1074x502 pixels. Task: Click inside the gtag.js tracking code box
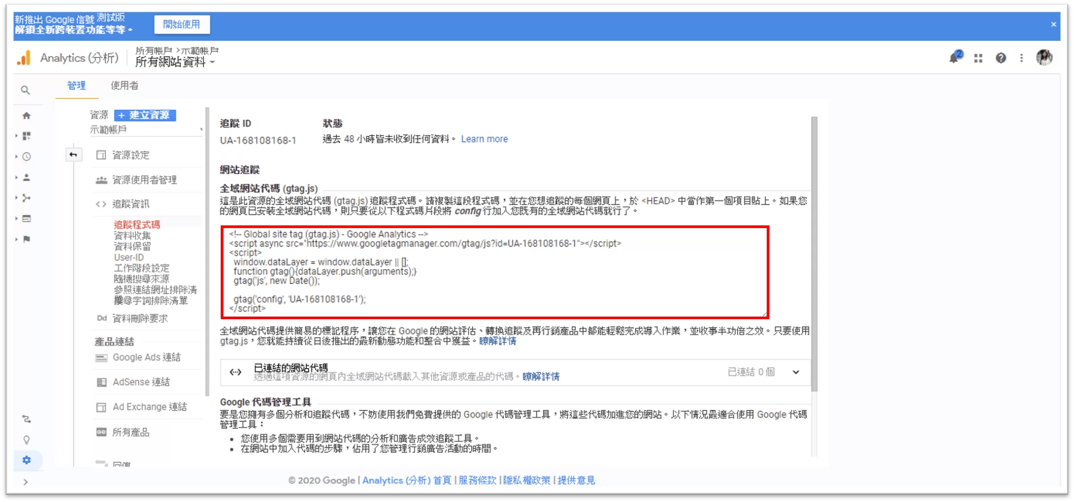[495, 272]
